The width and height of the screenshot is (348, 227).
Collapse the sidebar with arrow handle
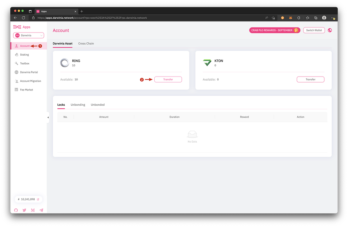pyautogui.click(x=48, y=118)
